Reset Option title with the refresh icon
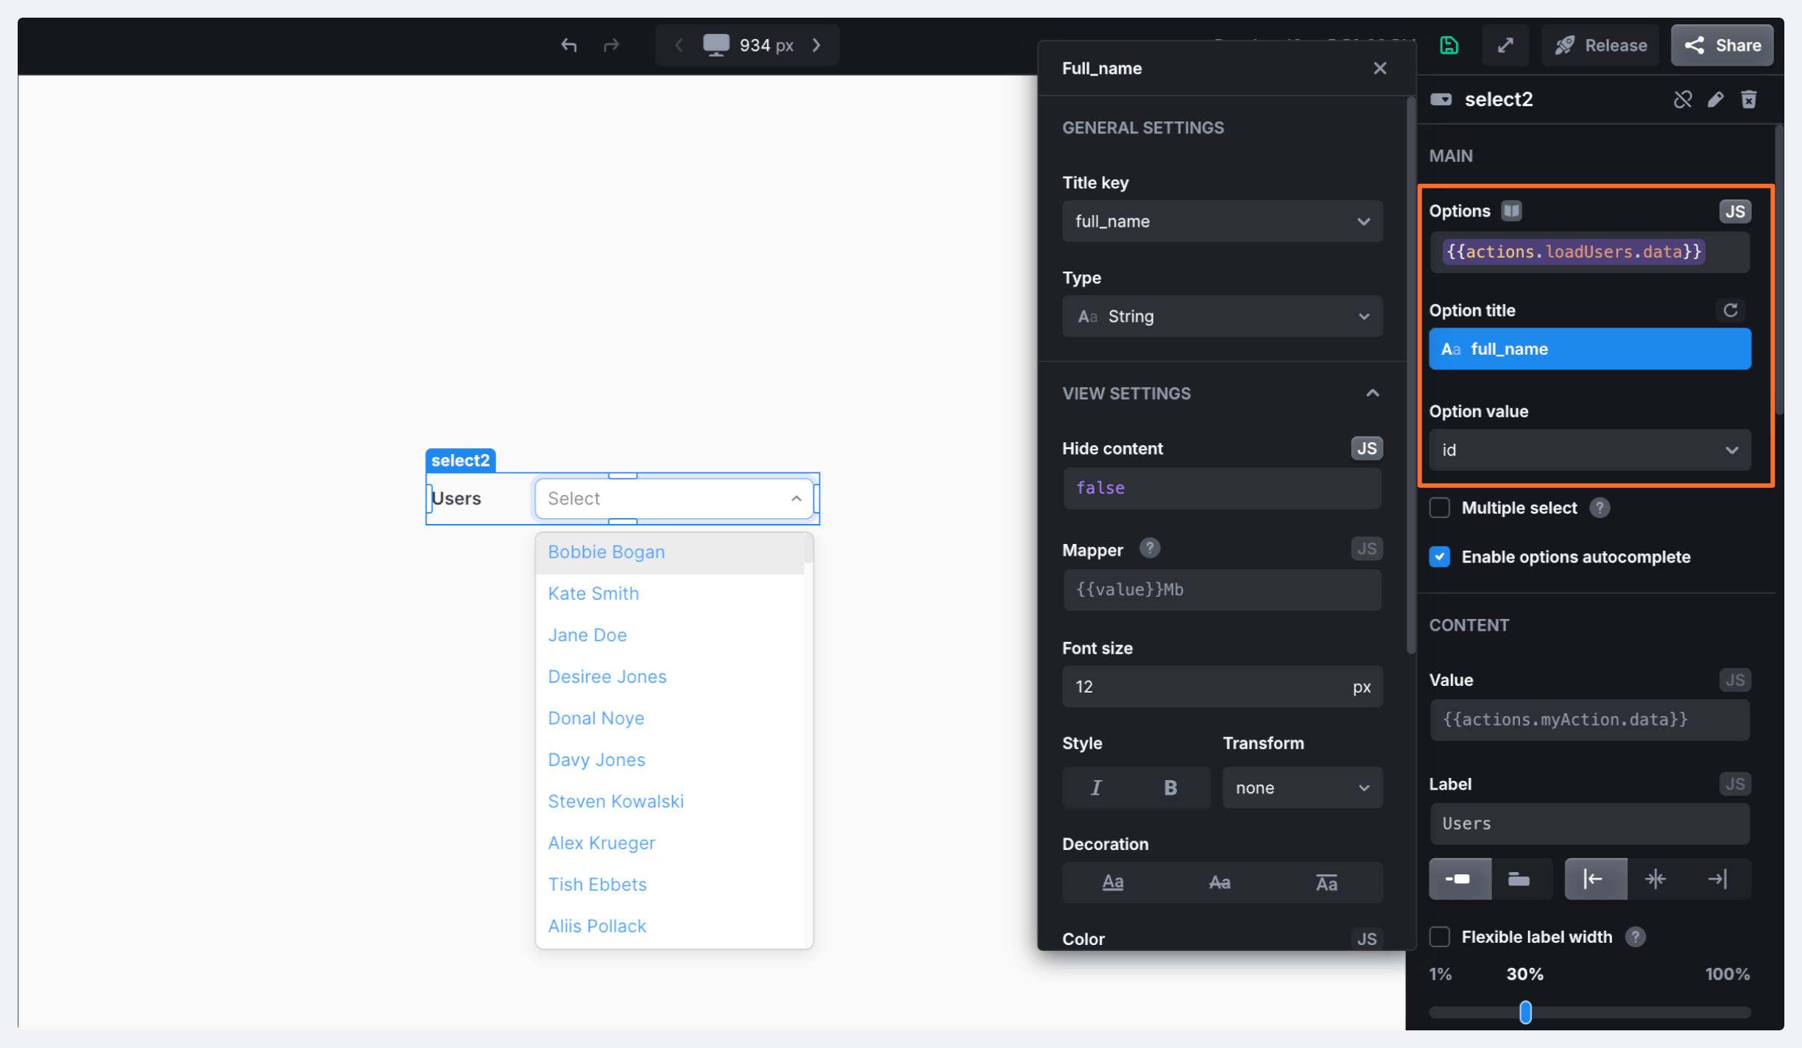The image size is (1802, 1048). 1731,311
